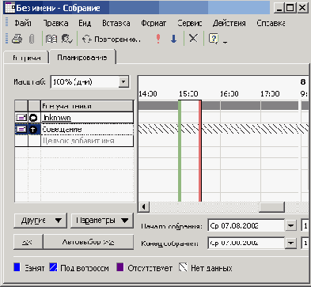Screen dimensions: 311x287
Task: Open the Address Book icon
Action: tap(51, 39)
